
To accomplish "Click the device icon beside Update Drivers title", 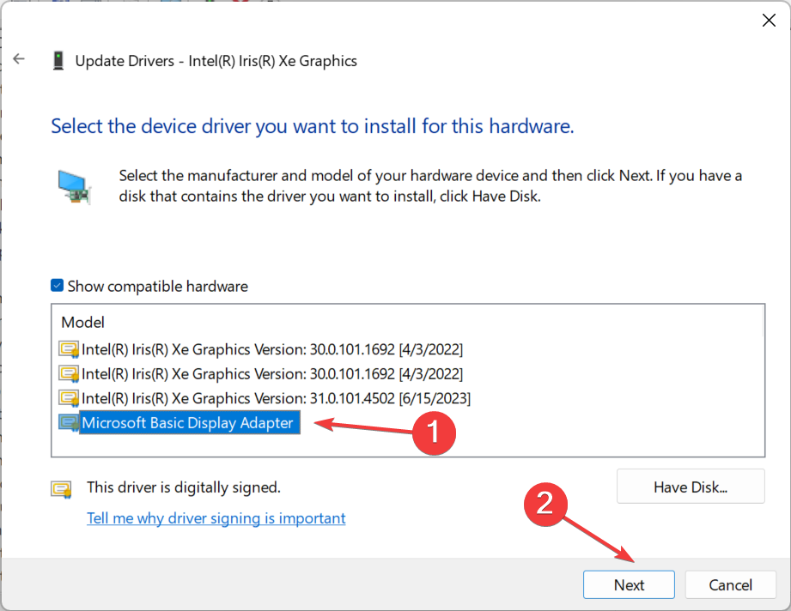I will [58, 60].
